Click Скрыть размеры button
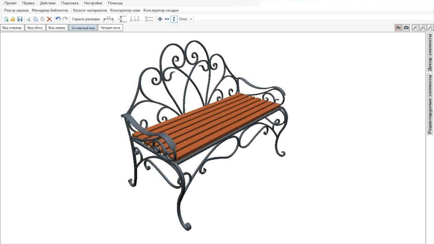Screen dimensions: 434x244 tap(86, 19)
